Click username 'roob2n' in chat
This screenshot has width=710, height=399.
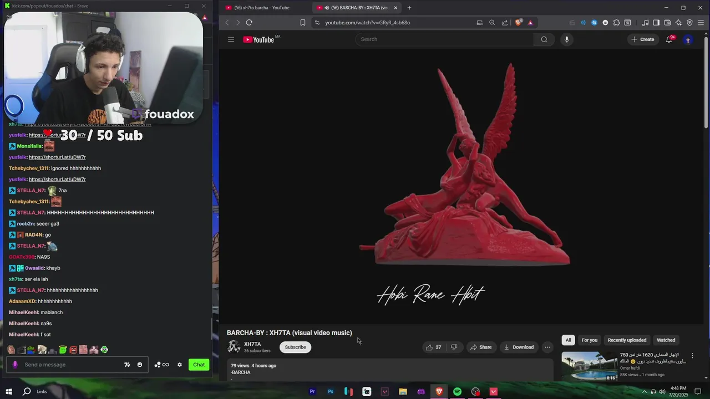coord(25,224)
